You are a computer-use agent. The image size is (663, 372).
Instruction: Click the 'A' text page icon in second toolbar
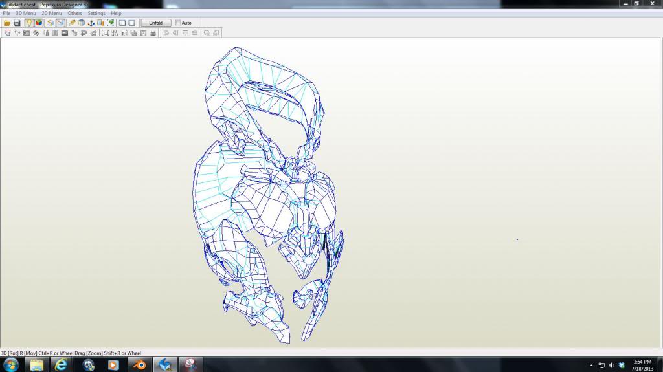[x=143, y=33]
